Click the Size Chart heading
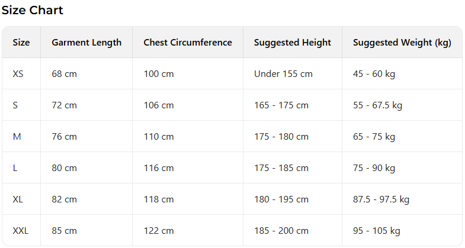Screen dimensions: 465x248 [32, 10]
